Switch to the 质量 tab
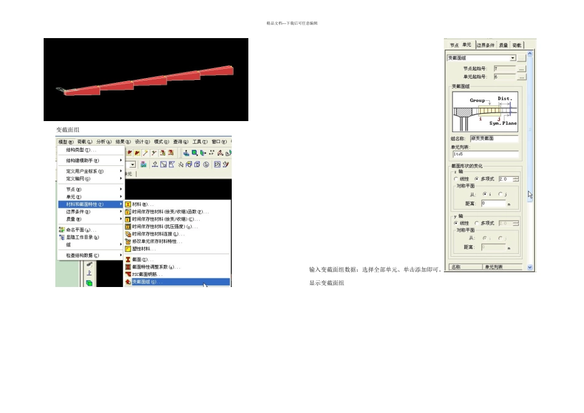 503,45
